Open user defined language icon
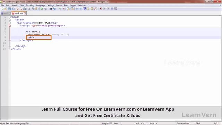This screenshot has height=125, width=222. click(88, 9)
